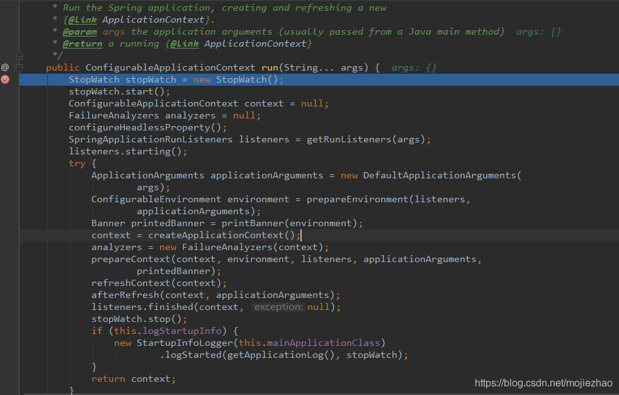
Task: Click 'ConfigurableApplicationContext' in the run method signature
Action: pos(171,67)
